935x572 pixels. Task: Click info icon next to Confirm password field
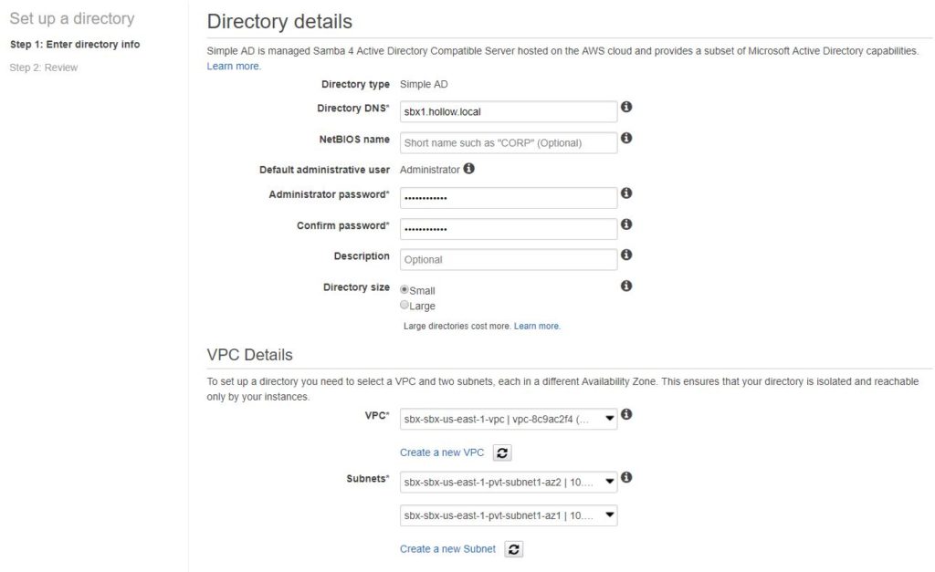pos(626,224)
